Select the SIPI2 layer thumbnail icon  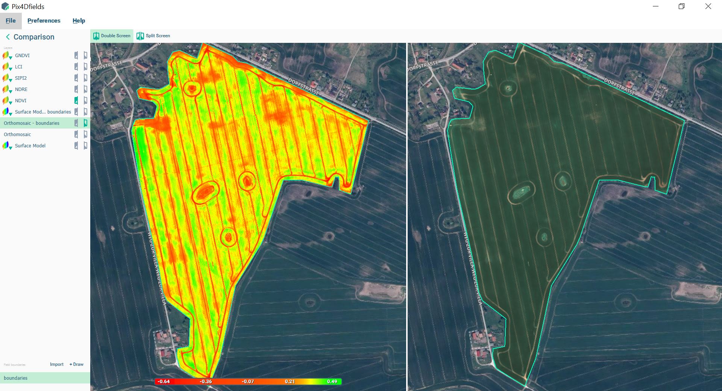(6, 78)
